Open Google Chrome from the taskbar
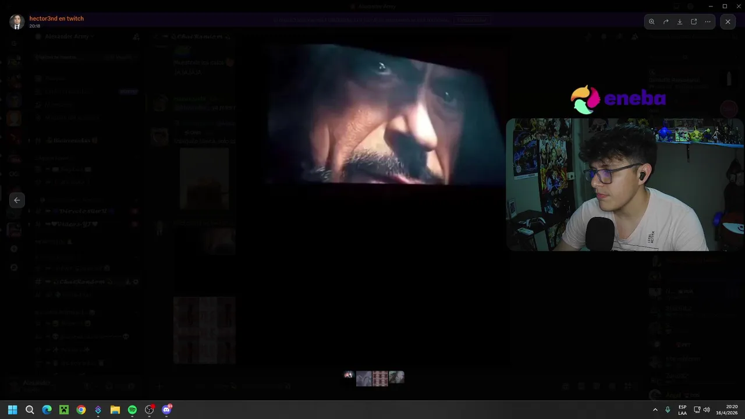This screenshot has height=419, width=745. [81, 410]
